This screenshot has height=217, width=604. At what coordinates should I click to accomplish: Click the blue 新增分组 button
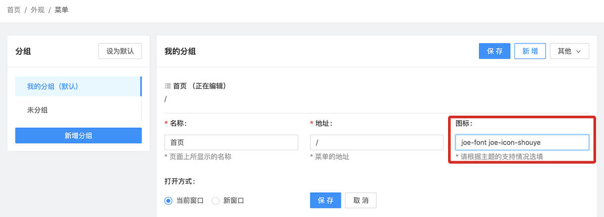click(x=78, y=135)
